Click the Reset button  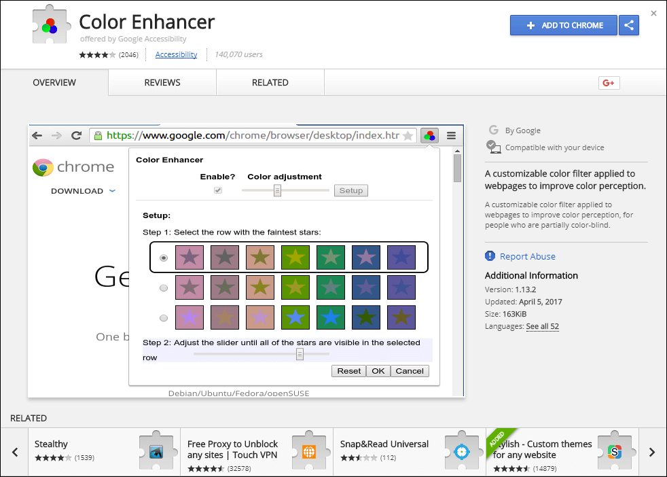pos(349,371)
